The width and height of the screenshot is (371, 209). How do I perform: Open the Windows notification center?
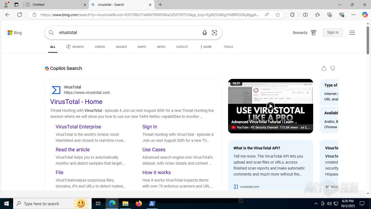point(362,204)
